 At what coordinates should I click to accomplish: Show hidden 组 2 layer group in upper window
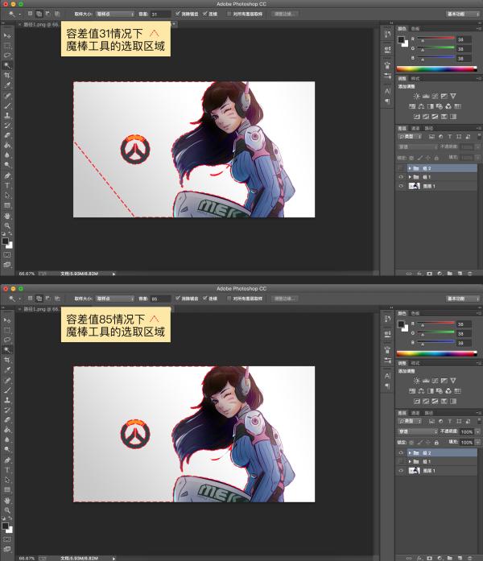click(x=401, y=167)
